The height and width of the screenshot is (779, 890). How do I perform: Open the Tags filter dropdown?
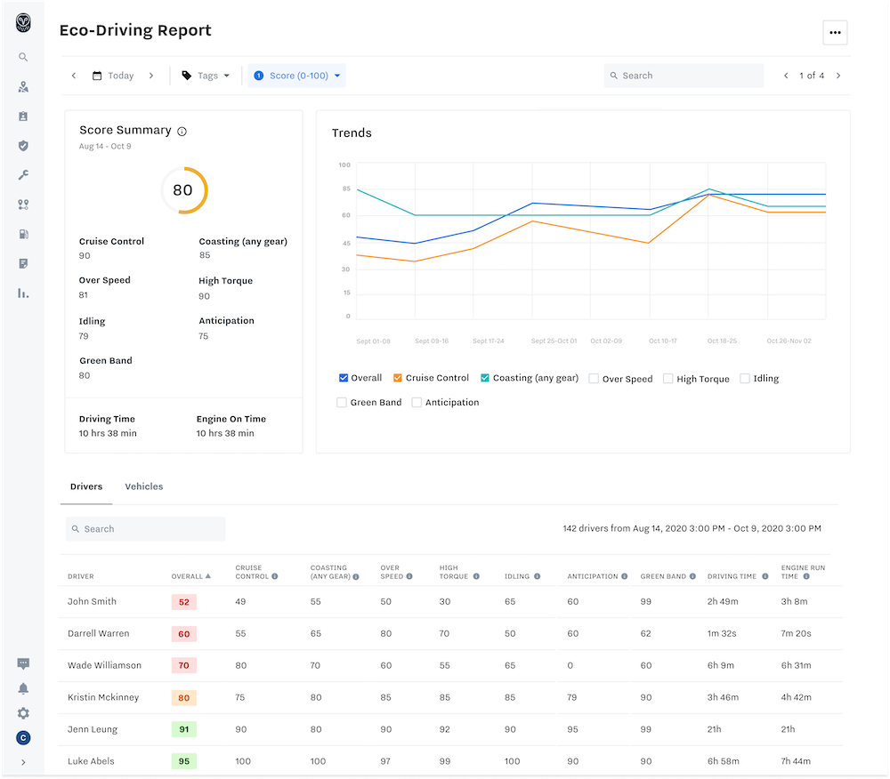(206, 76)
